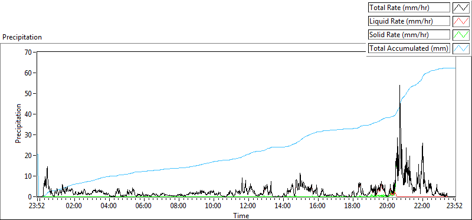The width and height of the screenshot is (472, 220).
Task: Click the 18:00 time axis label
Action: pyautogui.click(x=353, y=206)
